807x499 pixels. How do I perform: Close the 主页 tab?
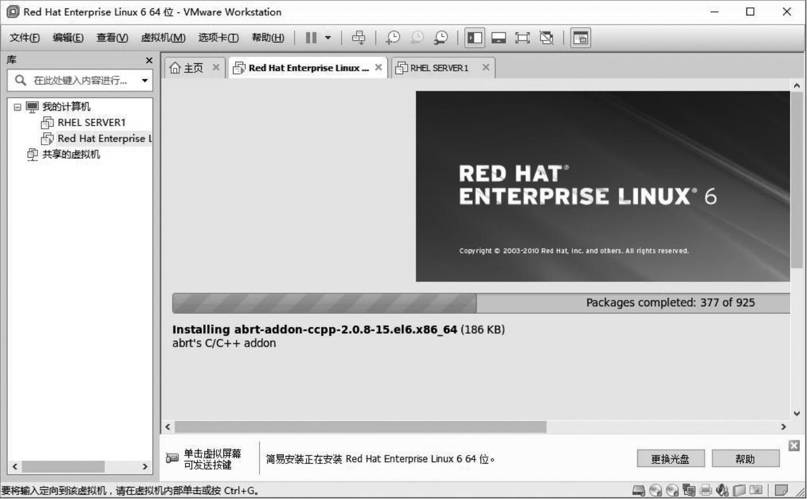coord(215,67)
